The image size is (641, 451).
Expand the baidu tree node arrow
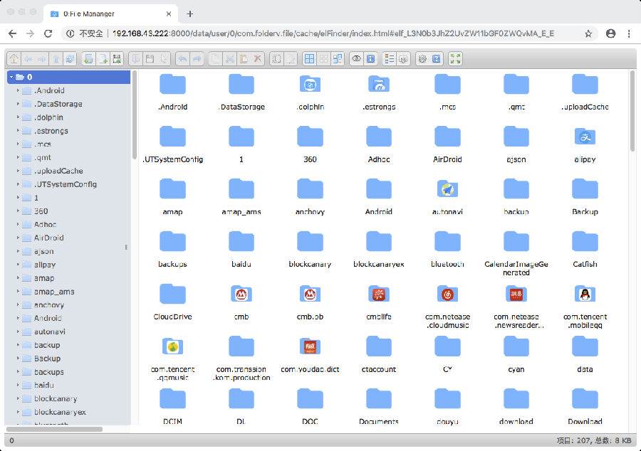(x=18, y=385)
